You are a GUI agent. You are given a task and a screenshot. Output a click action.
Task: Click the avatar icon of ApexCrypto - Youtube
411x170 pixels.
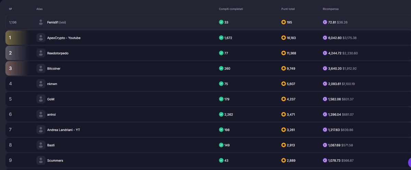point(41,38)
